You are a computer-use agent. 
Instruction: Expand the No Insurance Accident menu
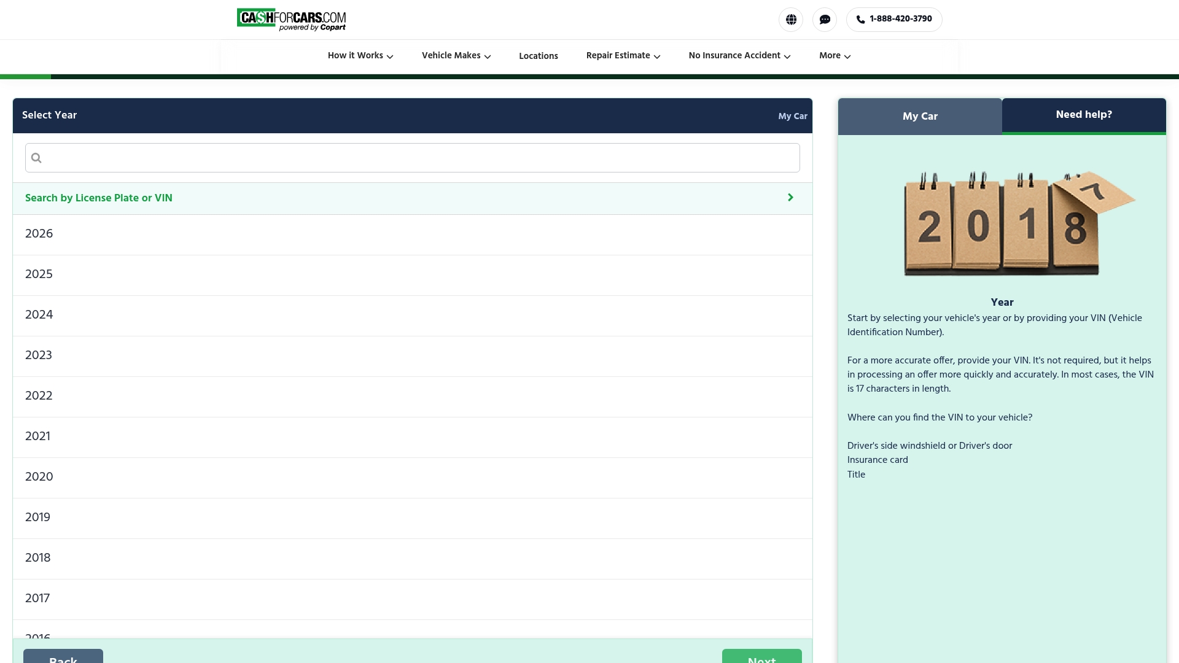tap(739, 56)
